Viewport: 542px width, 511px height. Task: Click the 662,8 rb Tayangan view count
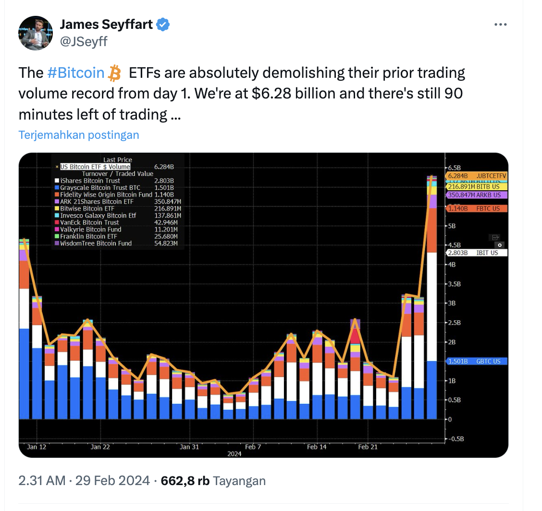[x=213, y=481]
